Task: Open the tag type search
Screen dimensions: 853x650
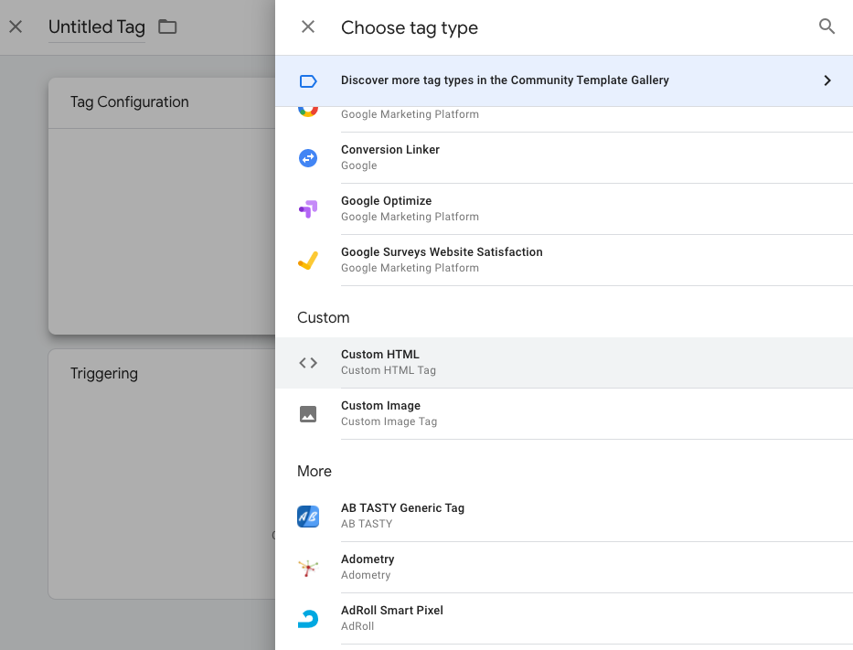Action: [x=826, y=27]
